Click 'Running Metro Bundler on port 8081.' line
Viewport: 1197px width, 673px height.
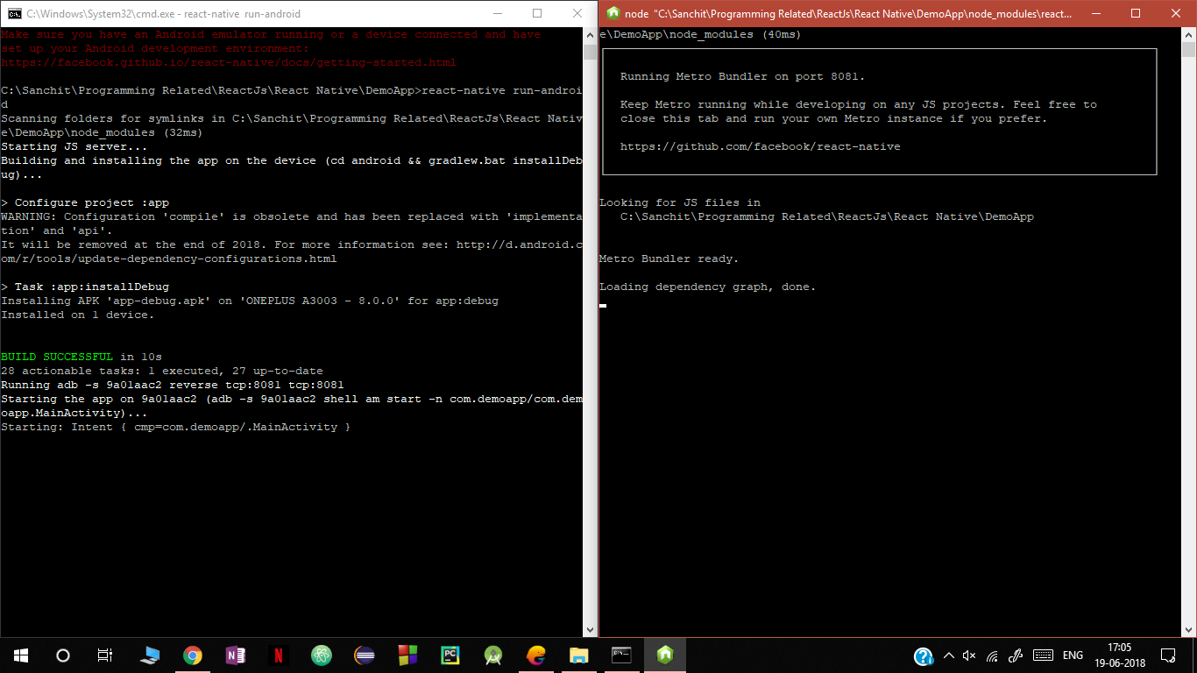click(x=743, y=76)
